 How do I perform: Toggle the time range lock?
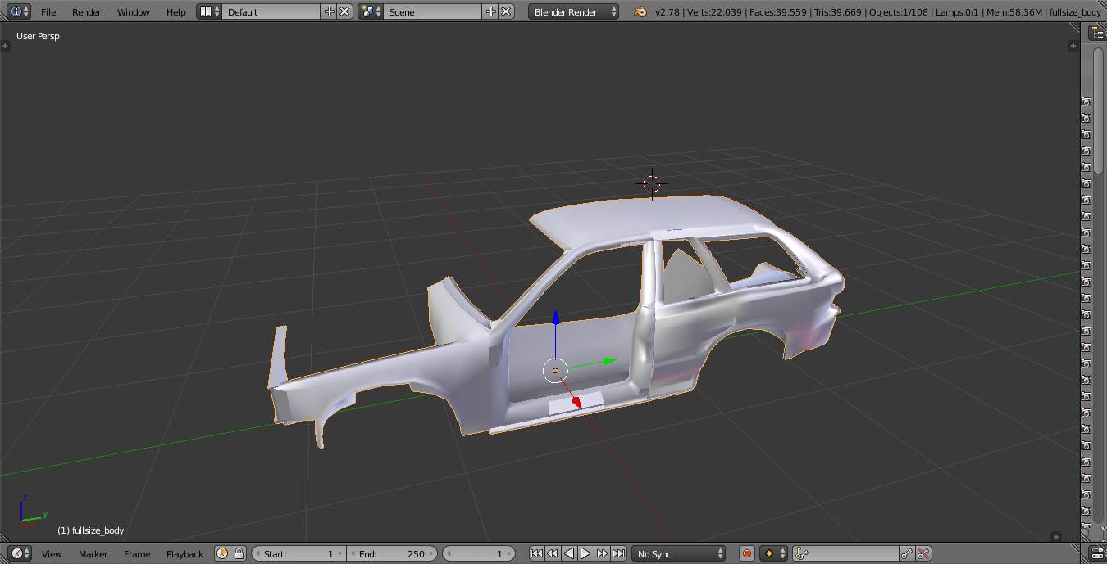click(239, 553)
